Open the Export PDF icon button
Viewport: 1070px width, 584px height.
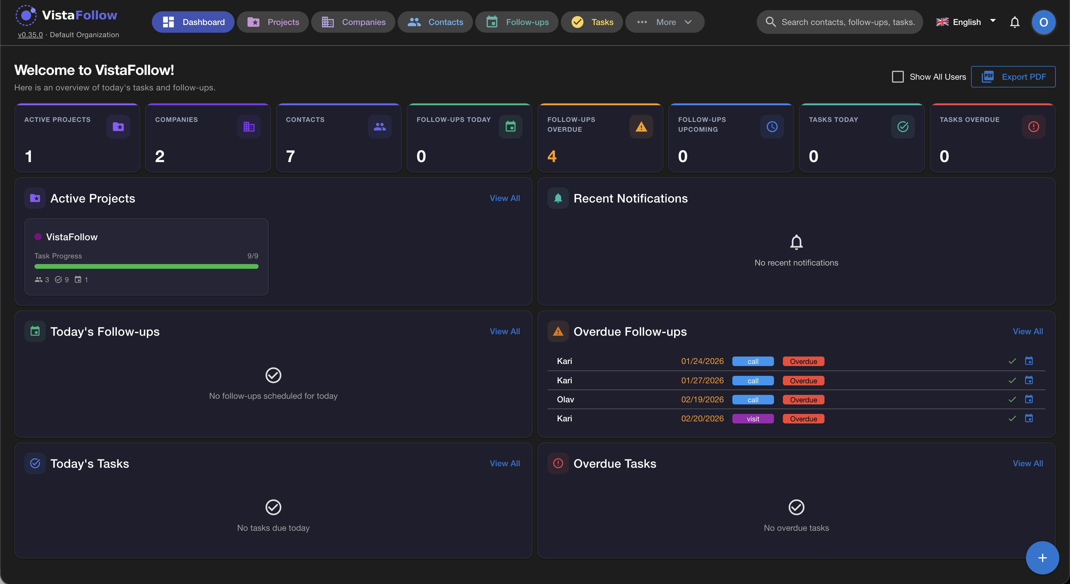(988, 76)
